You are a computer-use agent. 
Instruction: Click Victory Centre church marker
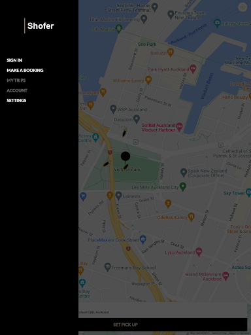(95, 137)
